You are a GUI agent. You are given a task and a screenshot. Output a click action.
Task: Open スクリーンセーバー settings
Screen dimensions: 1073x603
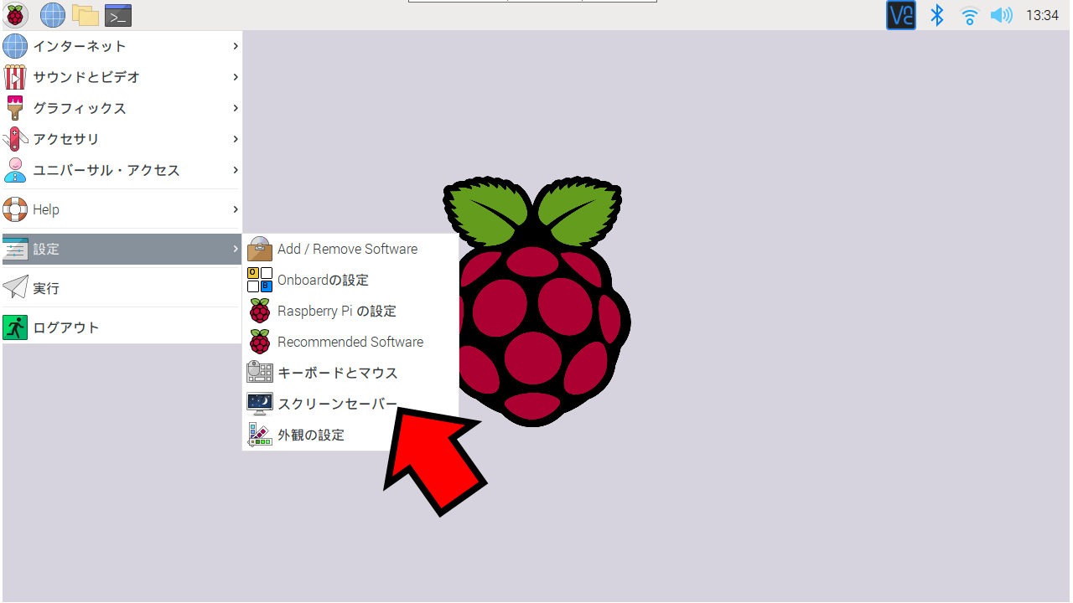pos(350,404)
